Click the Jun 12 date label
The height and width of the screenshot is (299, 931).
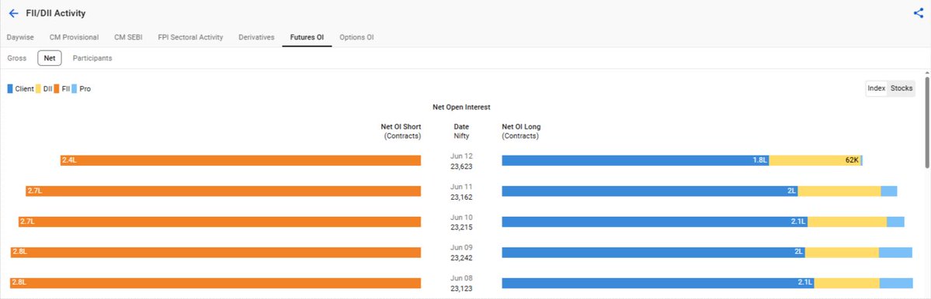pyautogui.click(x=461, y=156)
